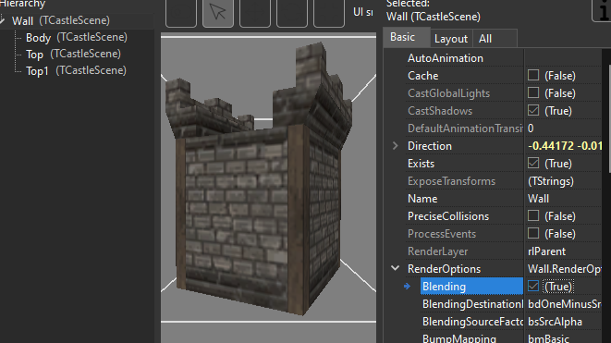Switch to the Layout tab
Screen dimensions: 611x343
click(451, 39)
